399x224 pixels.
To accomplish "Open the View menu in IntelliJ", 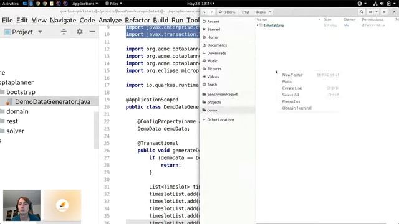I will (x=39, y=20).
